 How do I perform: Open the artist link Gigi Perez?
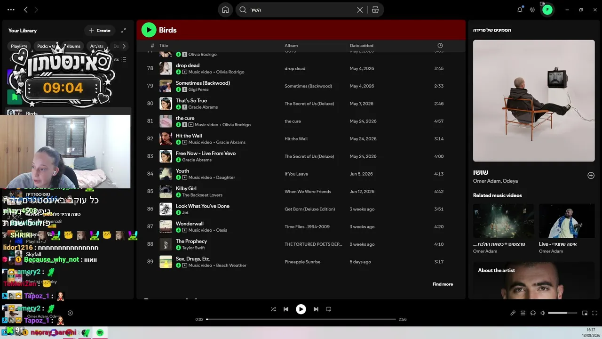(198, 89)
